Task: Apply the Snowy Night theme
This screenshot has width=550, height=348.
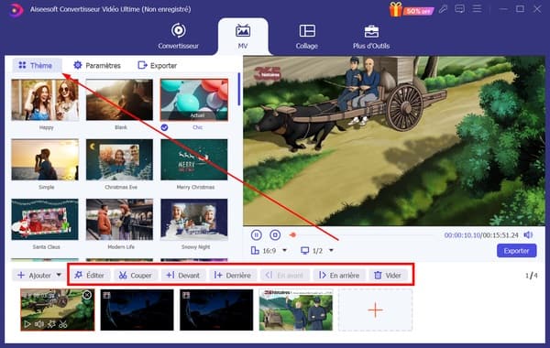Action: pyautogui.click(x=194, y=220)
